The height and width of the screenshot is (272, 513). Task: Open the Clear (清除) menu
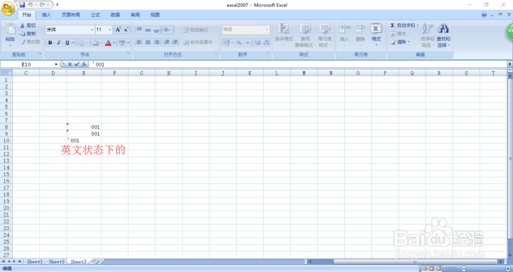[400, 42]
